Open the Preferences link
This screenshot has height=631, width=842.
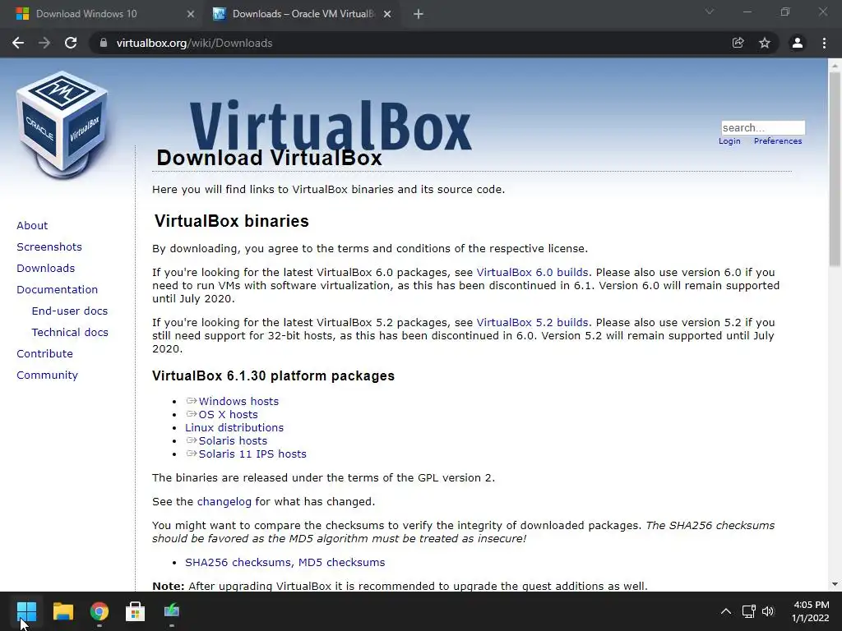click(778, 141)
